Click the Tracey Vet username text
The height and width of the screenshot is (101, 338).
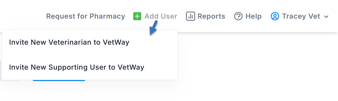tap(301, 16)
